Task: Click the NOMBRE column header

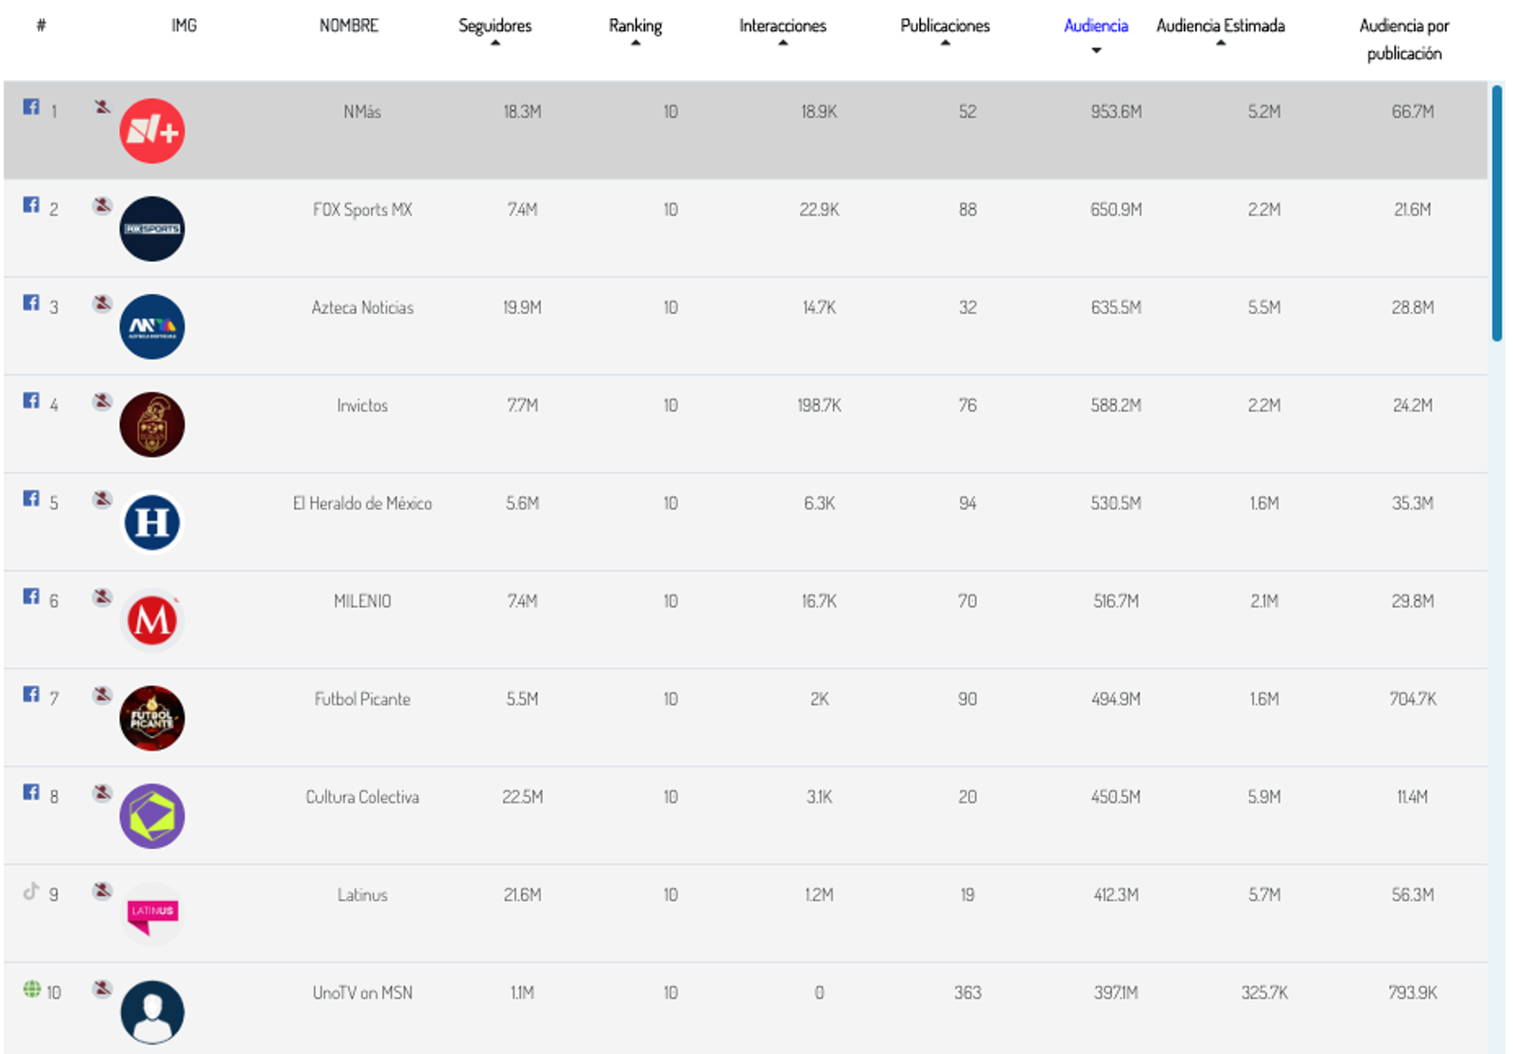Action: 349,26
